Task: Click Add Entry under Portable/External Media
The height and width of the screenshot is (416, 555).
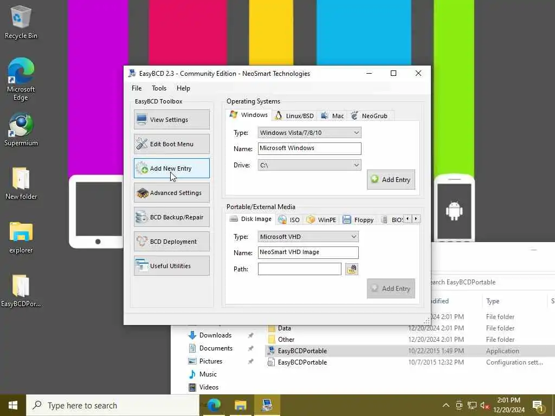Action: [391, 289]
